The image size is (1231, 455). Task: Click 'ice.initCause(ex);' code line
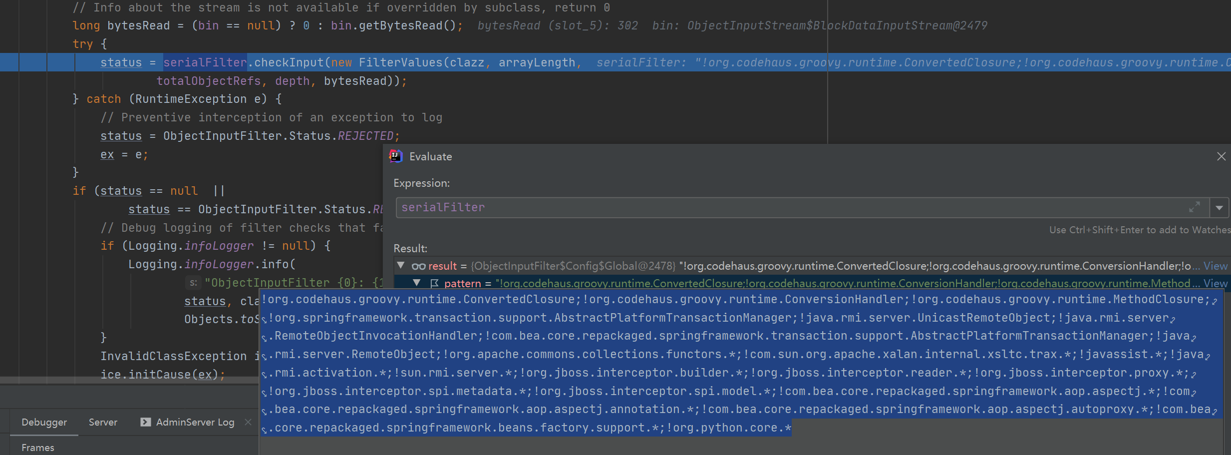[163, 374]
